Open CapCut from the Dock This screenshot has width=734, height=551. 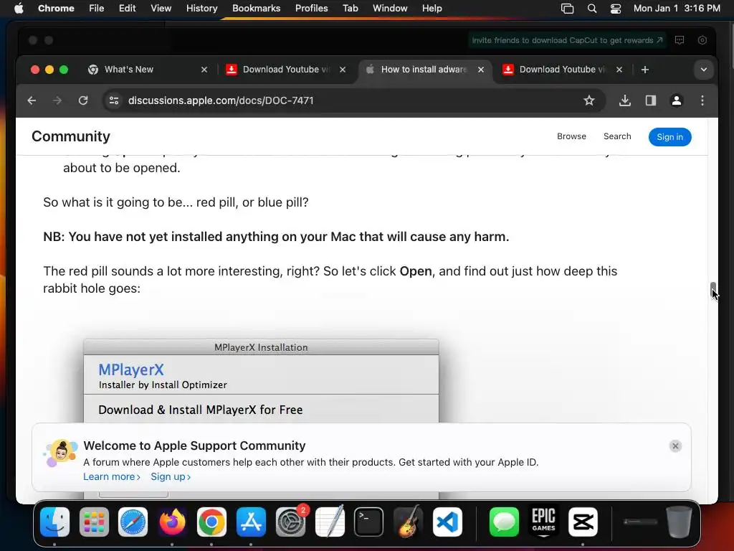coord(583,522)
